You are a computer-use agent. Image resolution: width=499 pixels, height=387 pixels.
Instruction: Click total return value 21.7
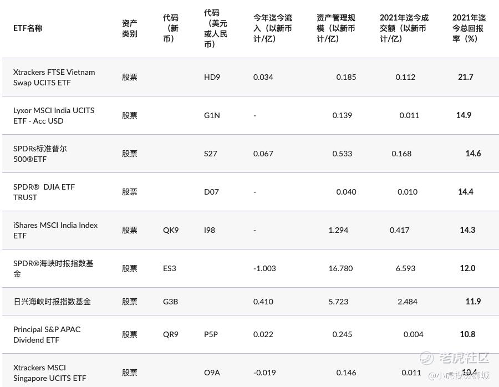pos(466,77)
